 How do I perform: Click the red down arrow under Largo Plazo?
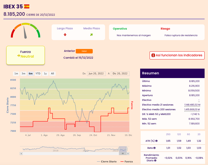(x=65, y=35)
